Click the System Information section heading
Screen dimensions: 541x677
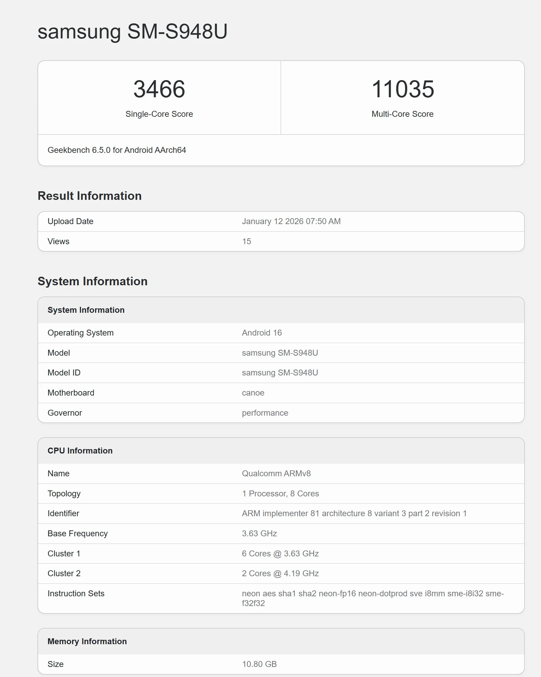coord(92,281)
